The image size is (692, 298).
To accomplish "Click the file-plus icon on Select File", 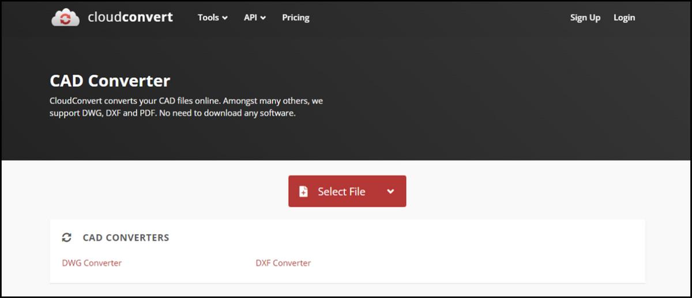I will point(304,192).
